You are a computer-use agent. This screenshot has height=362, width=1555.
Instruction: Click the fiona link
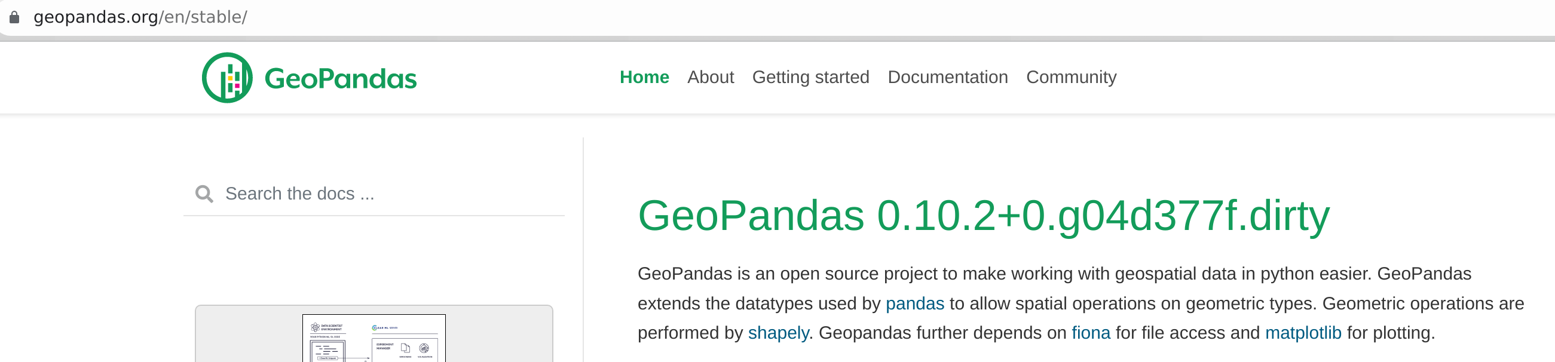[1090, 333]
